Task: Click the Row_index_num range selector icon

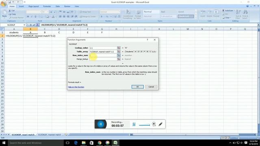Action: tap(119, 55)
